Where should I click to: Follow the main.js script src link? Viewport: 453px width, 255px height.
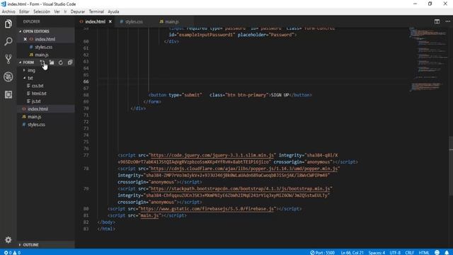click(x=149, y=215)
